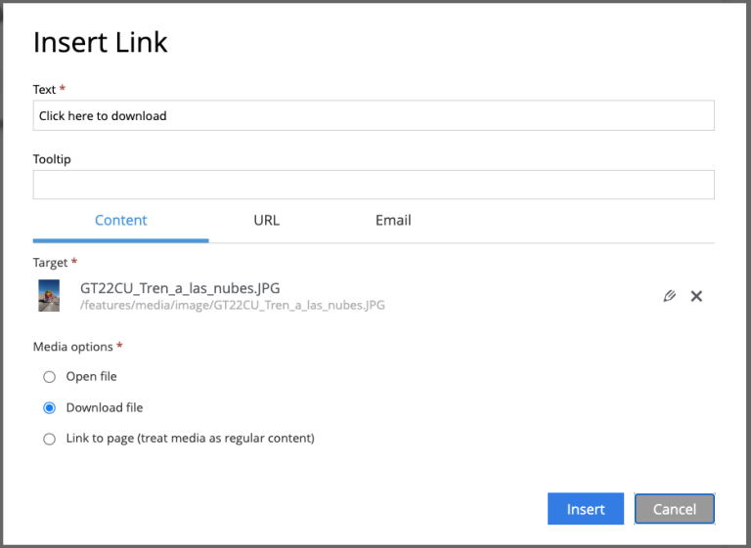The image size is (751, 548).
Task: Focus the Text input field
Action: 374,115
